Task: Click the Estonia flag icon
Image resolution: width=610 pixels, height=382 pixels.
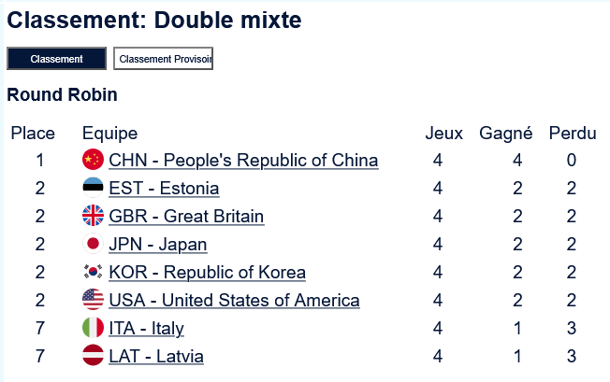Action: point(93,188)
